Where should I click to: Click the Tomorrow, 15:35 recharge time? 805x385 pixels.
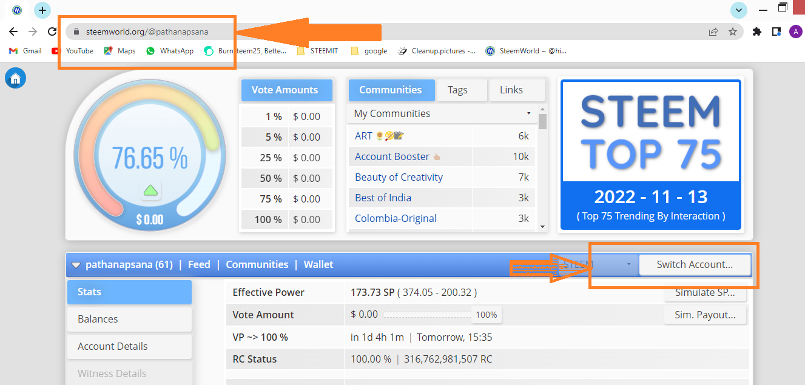[x=454, y=337]
